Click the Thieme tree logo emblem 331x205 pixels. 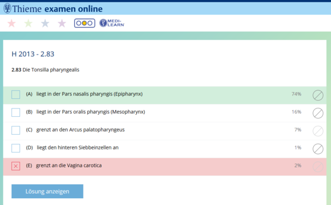pos(7,8)
